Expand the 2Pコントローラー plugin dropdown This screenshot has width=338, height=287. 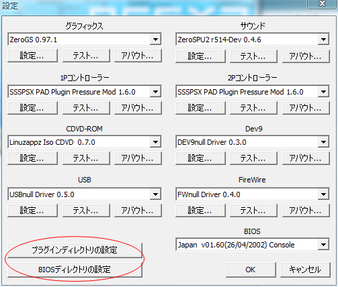click(323, 92)
